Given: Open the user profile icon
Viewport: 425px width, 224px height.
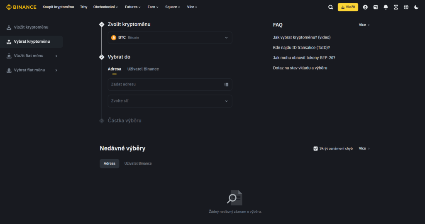Looking at the screenshot, I should pos(365,7).
